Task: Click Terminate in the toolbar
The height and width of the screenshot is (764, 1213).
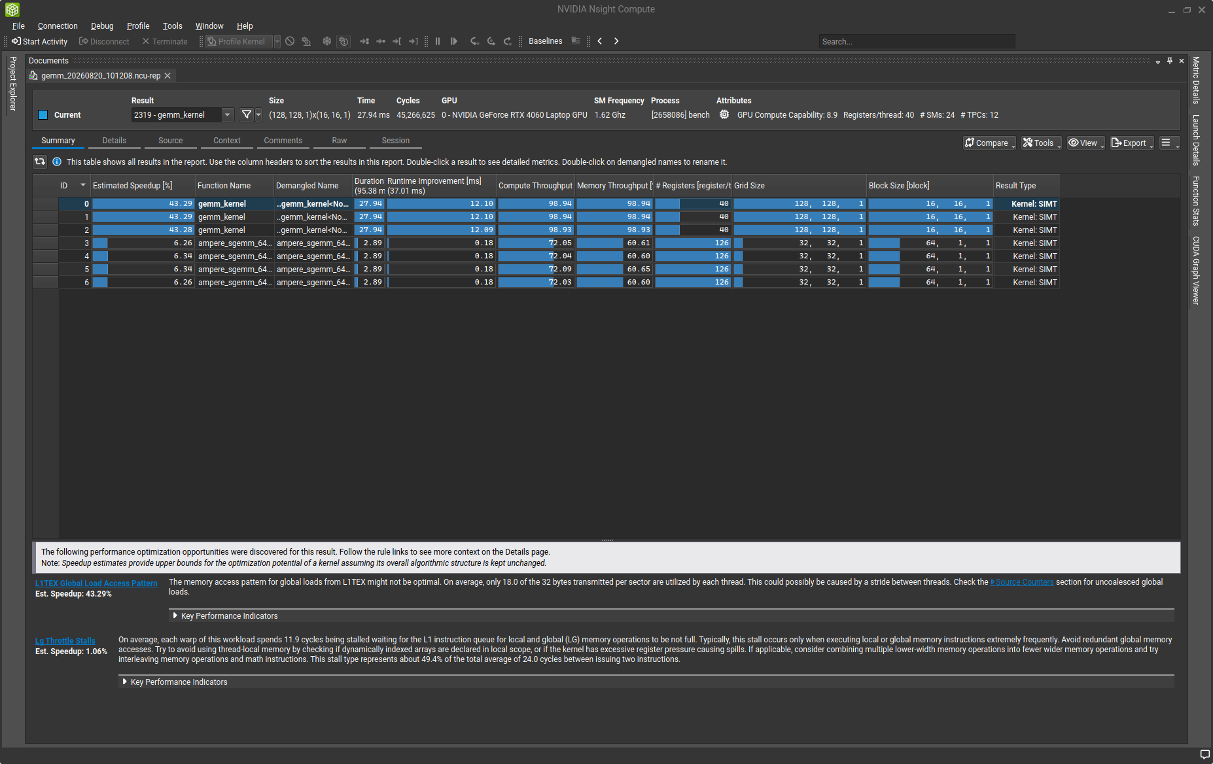Action: [165, 41]
